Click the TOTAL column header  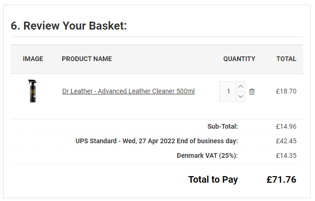tap(286, 59)
